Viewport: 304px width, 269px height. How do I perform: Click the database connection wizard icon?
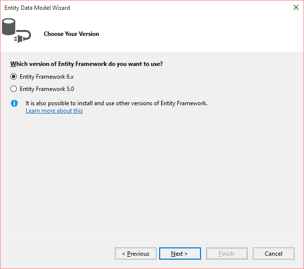(x=16, y=30)
